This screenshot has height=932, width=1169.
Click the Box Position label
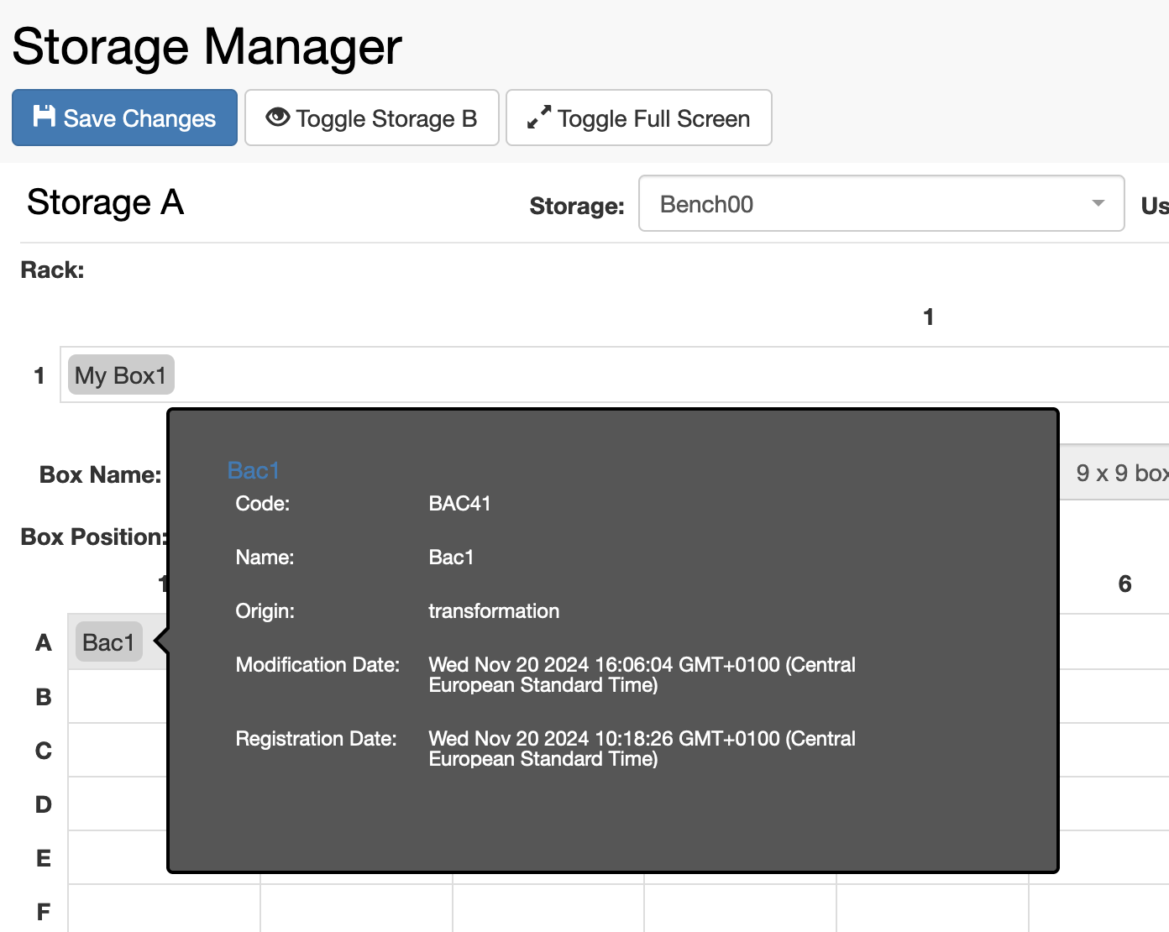pyautogui.click(x=94, y=537)
